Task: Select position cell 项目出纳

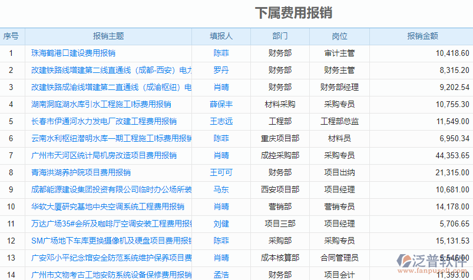Action: pyautogui.click(x=339, y=173)
